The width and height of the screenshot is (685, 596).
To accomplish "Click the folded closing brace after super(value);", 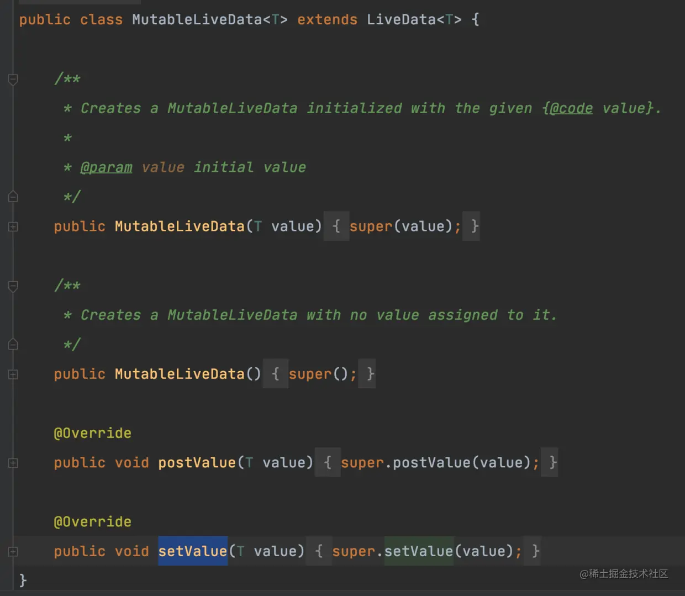I will click(471, 226).
